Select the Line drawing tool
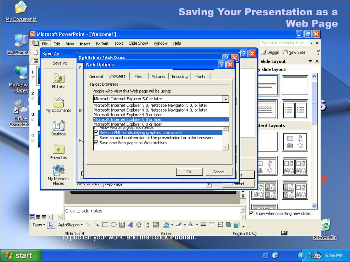This screenshot has height=262, width=350. [89, 225]
